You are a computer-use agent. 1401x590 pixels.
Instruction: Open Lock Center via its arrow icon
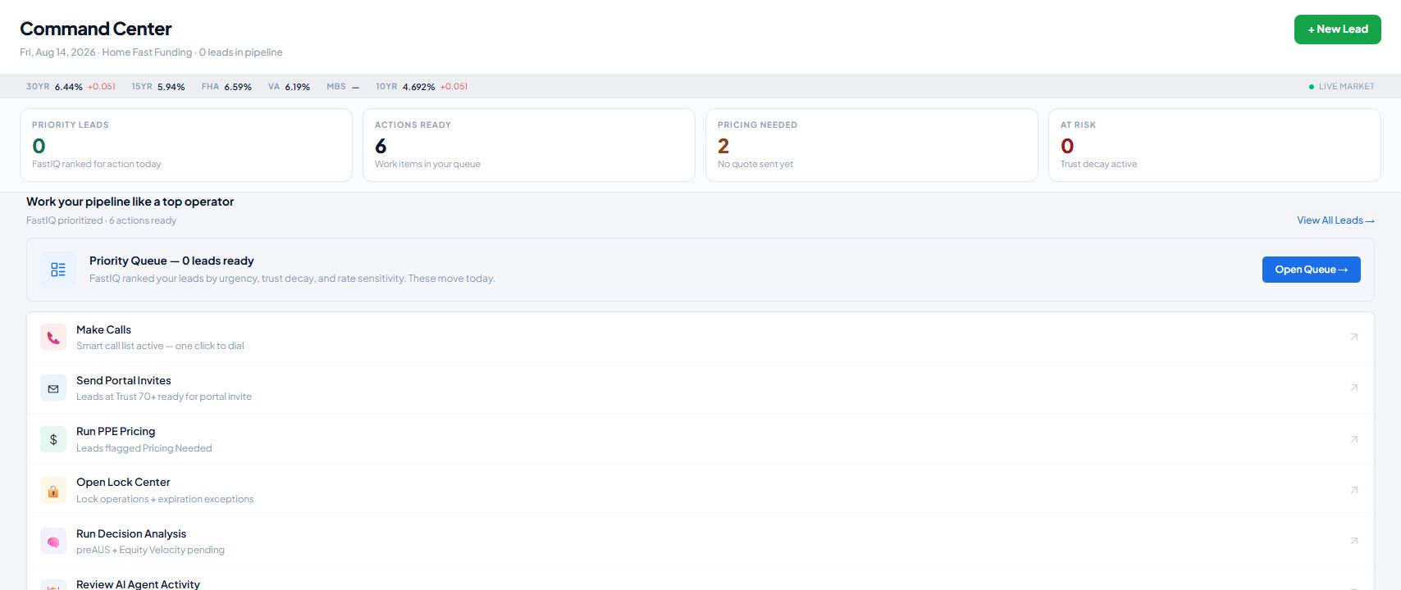[1354, 490]
